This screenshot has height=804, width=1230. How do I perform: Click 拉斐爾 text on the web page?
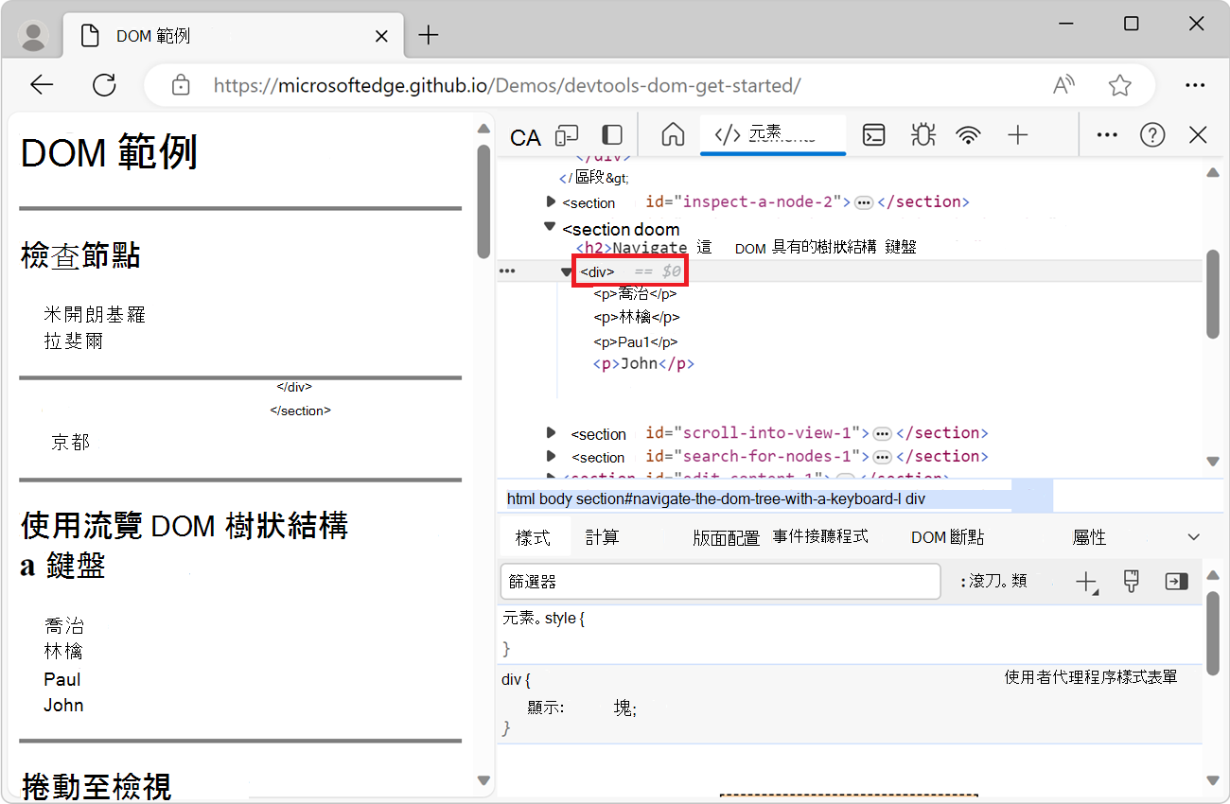coord(73,341)
